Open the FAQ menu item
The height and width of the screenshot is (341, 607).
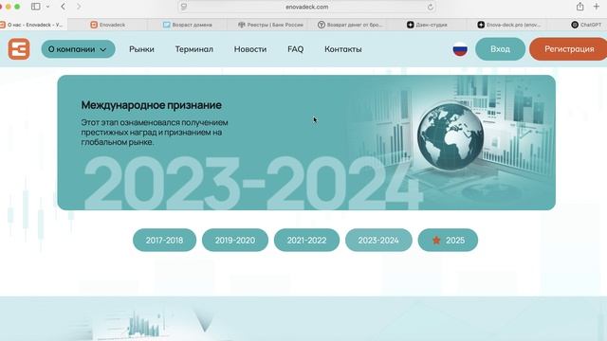pos(295,49)
